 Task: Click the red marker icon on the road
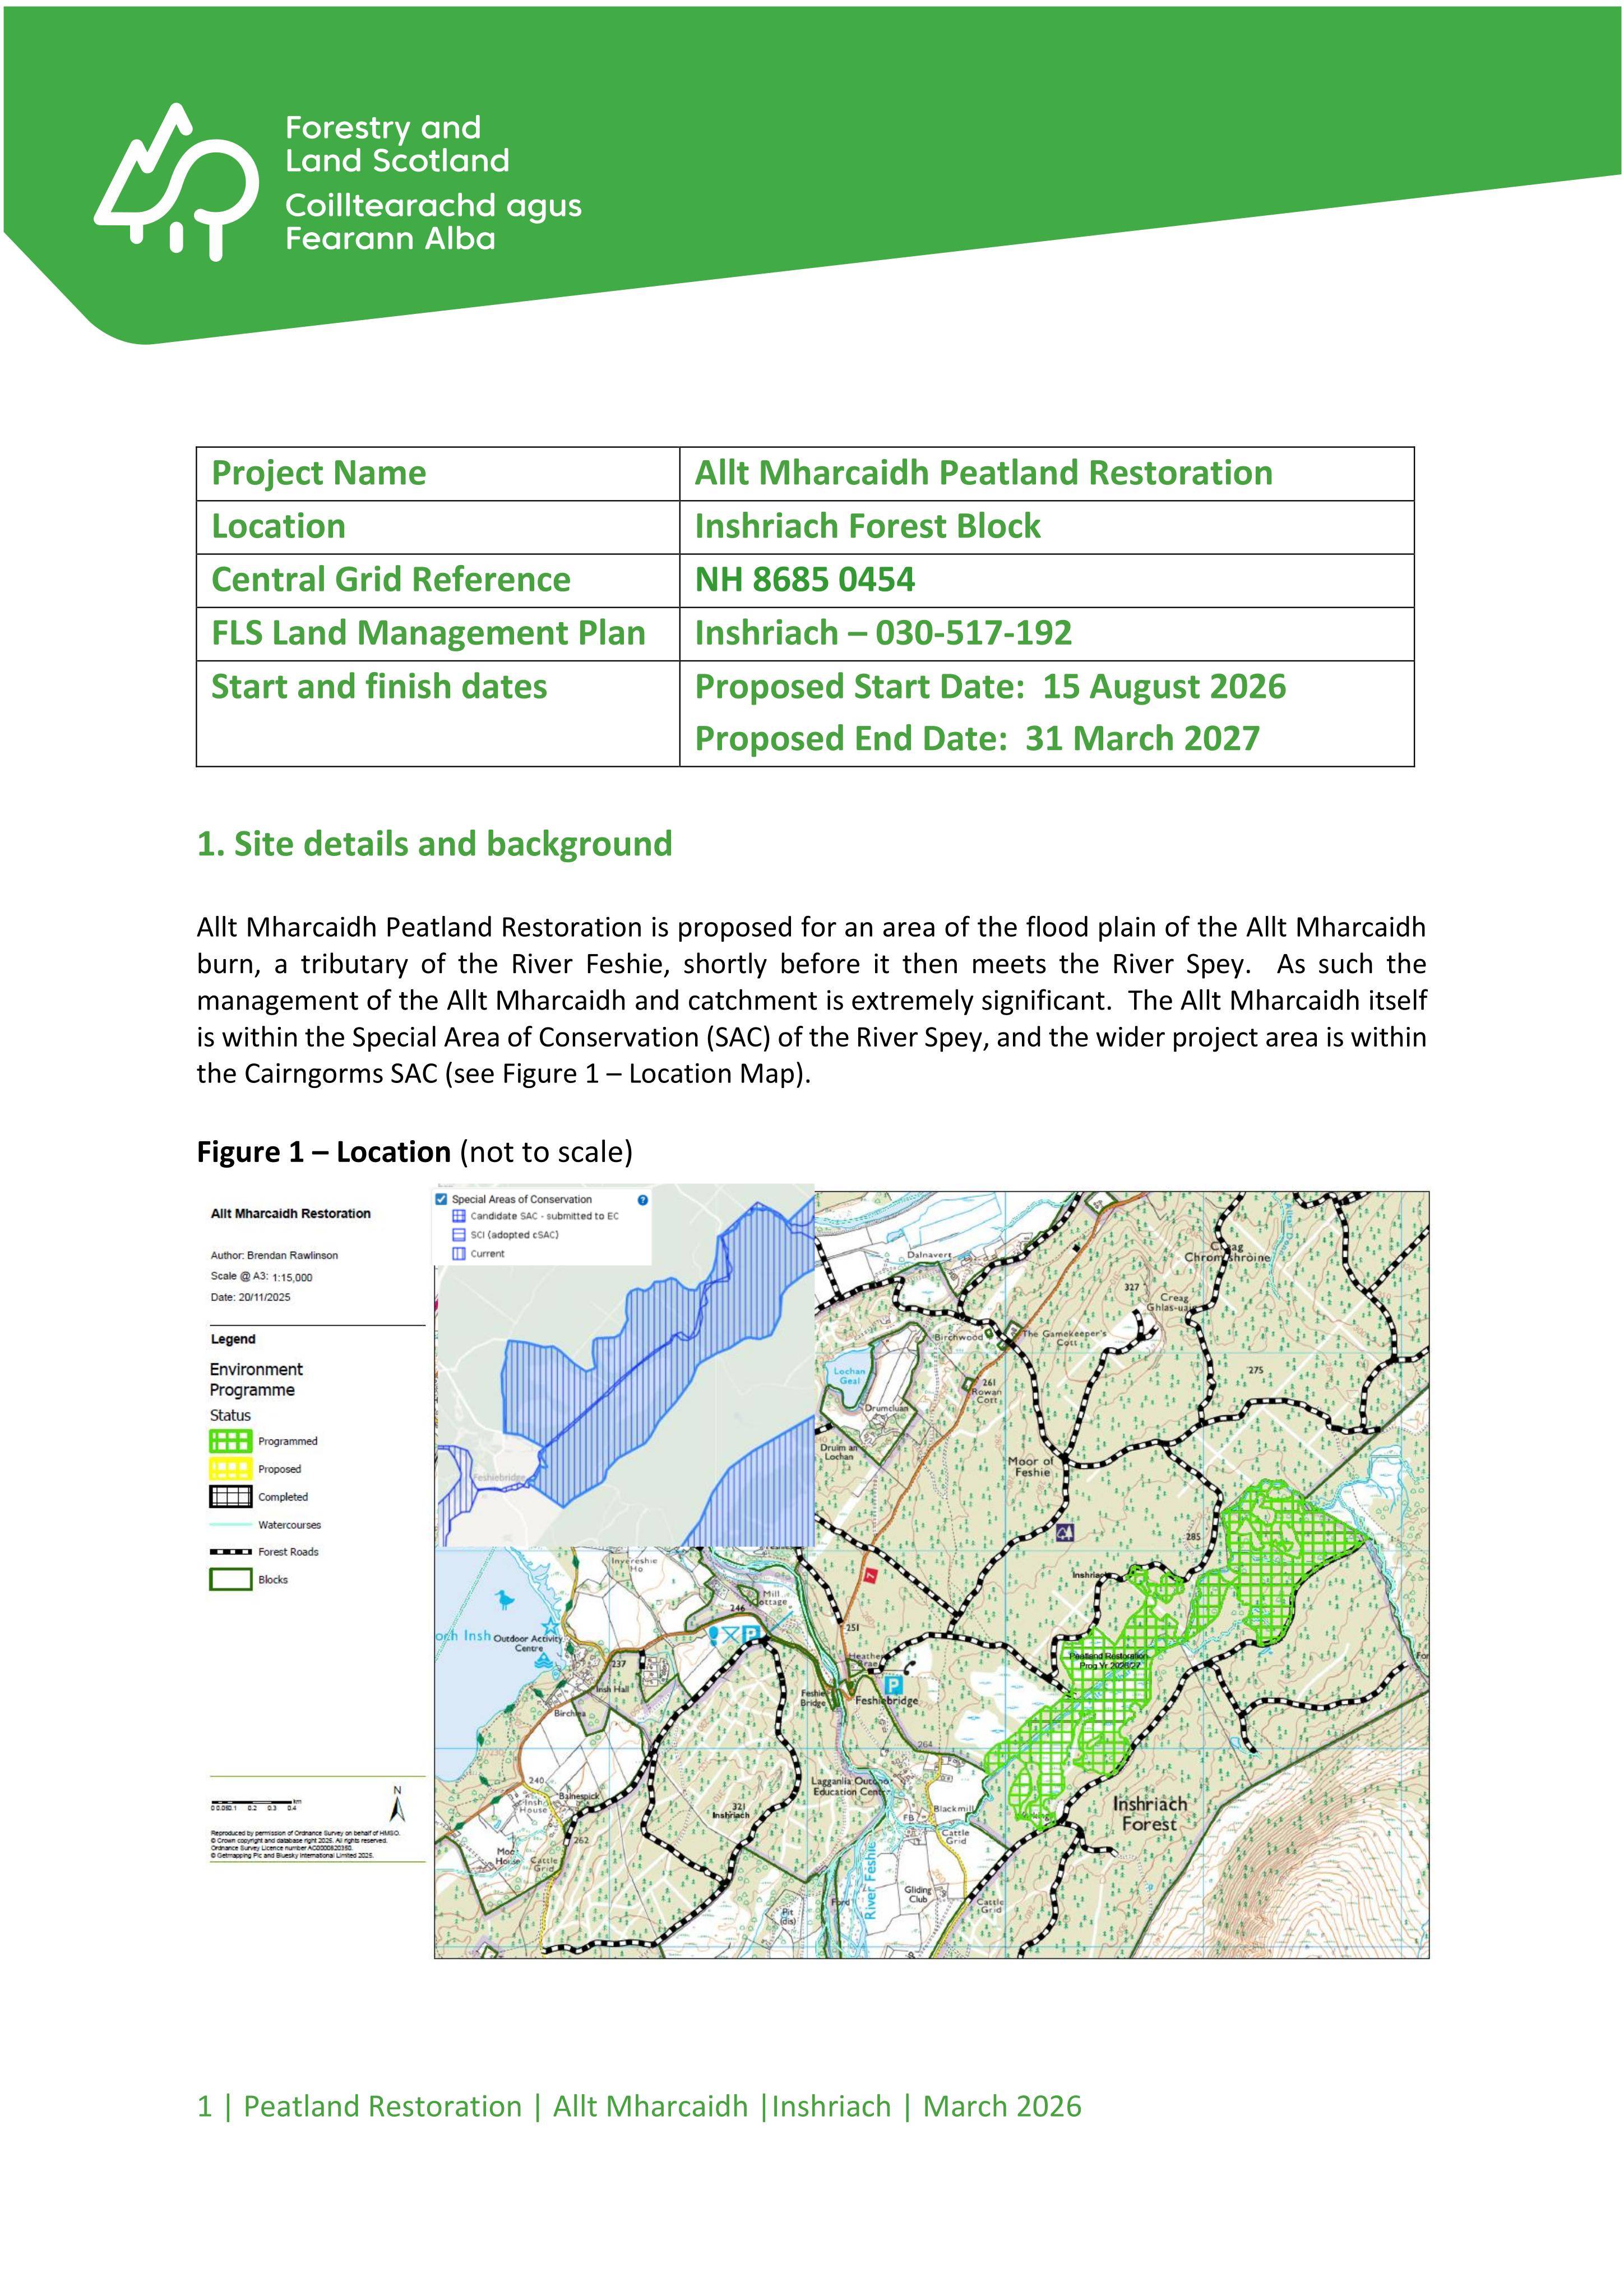(871, 1576)
